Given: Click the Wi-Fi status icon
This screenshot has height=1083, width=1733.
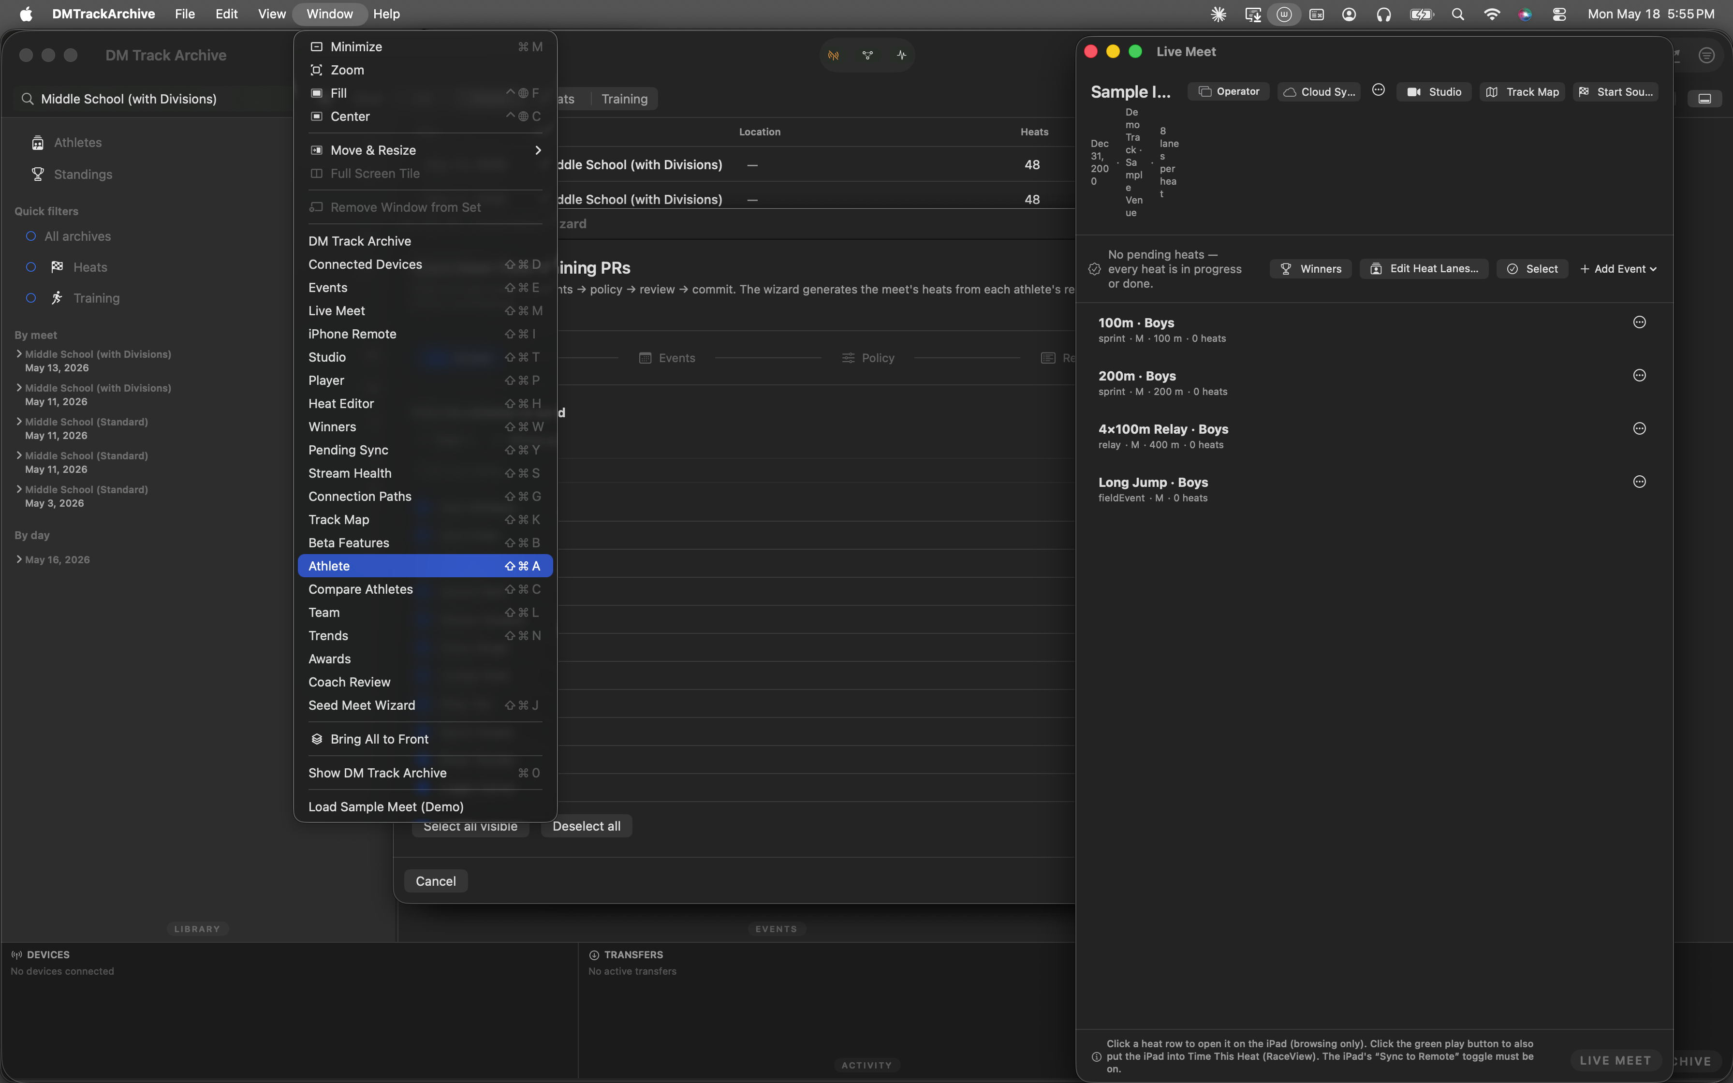Looking at the screenshot, I should pyautogui.click(x=1492, y=15).
